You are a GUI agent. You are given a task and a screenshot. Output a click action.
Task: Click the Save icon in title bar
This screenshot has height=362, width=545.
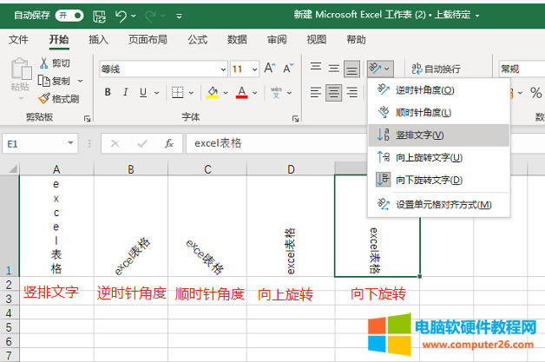[x=100, y=16]
